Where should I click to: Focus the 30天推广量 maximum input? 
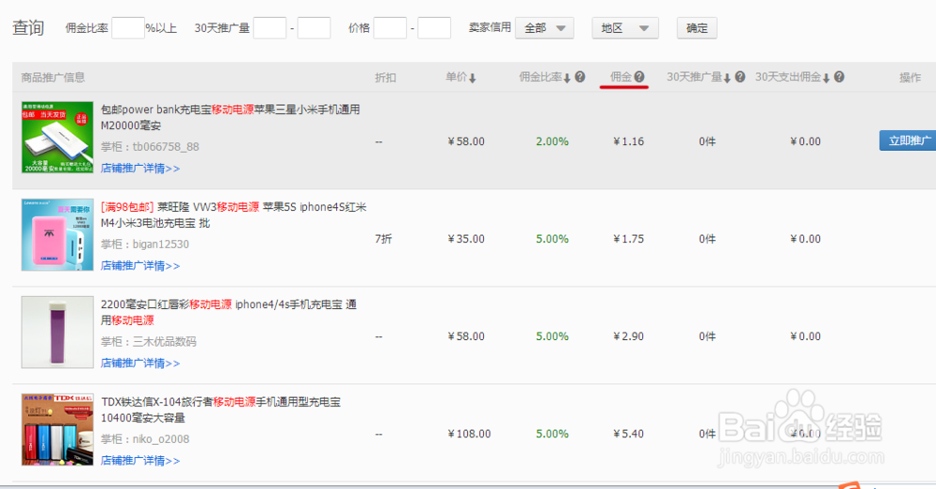coord(314,28)
